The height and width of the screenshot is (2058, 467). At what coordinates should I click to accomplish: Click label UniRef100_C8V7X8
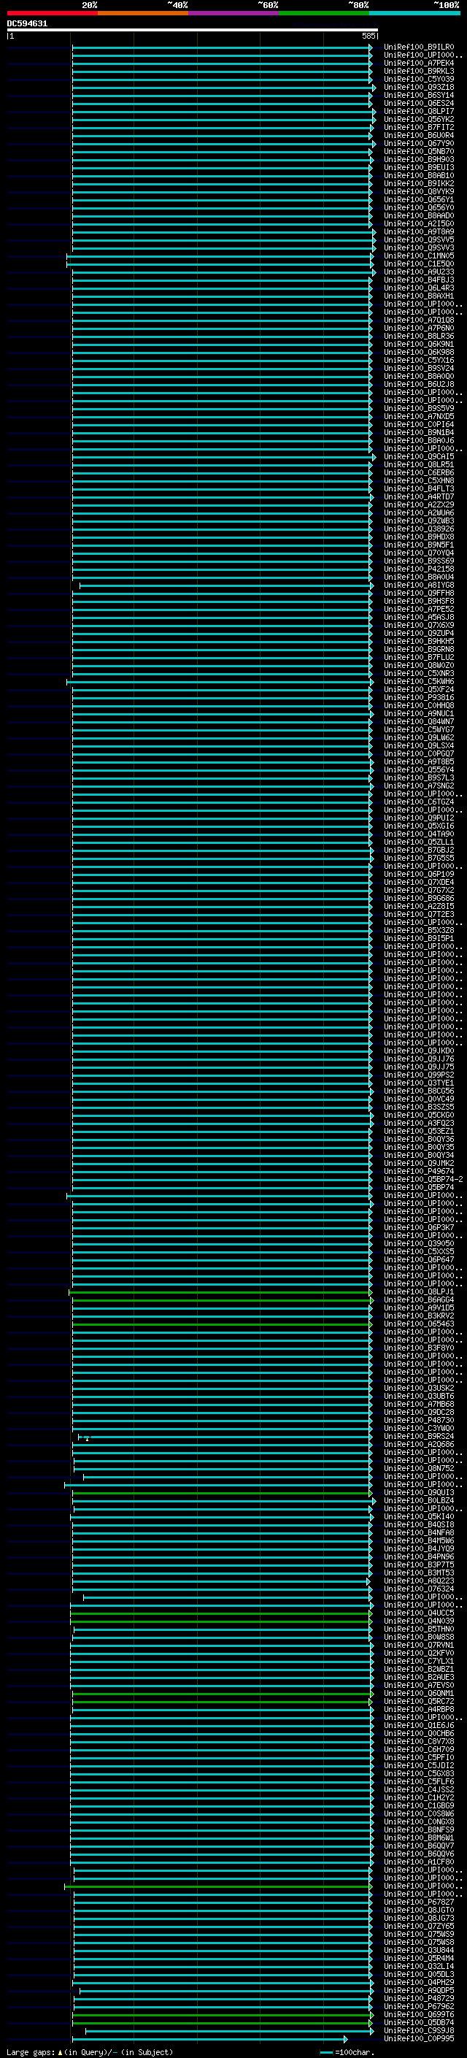pyautogui.click(x=418, y=1741)
